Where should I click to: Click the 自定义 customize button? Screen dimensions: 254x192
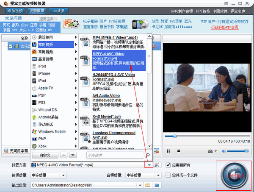[45, 156]
